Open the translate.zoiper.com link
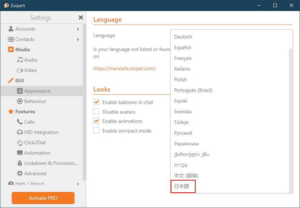 (125, 68)
